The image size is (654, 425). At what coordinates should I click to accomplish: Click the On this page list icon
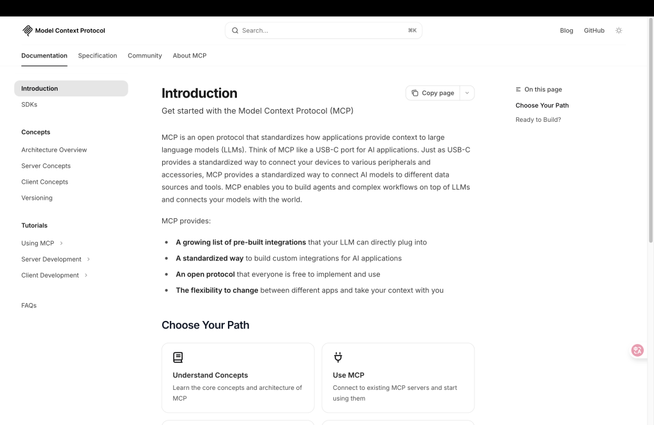519,90
